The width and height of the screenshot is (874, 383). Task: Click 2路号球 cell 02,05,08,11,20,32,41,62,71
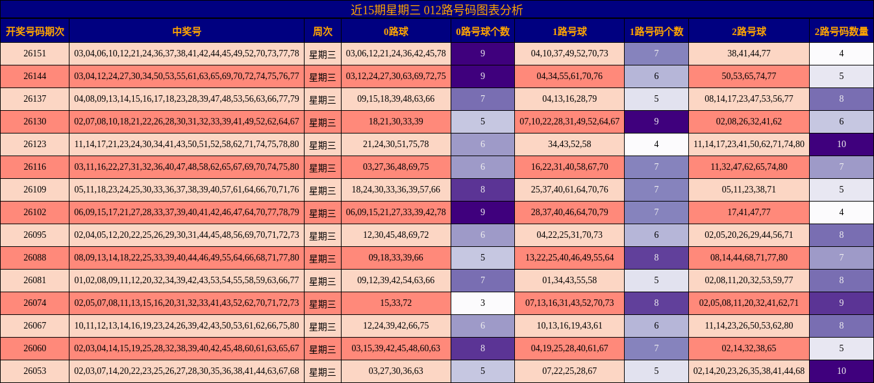tap(749, 303)
